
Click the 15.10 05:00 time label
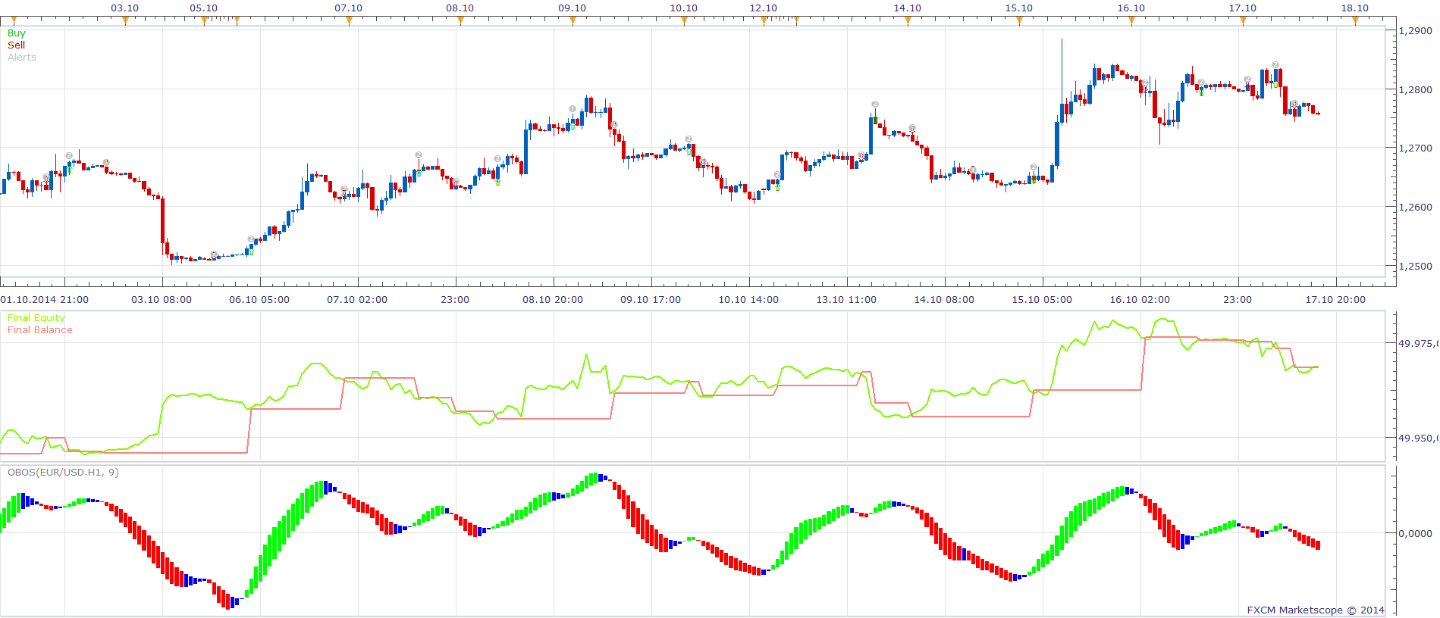point(1042,300)
